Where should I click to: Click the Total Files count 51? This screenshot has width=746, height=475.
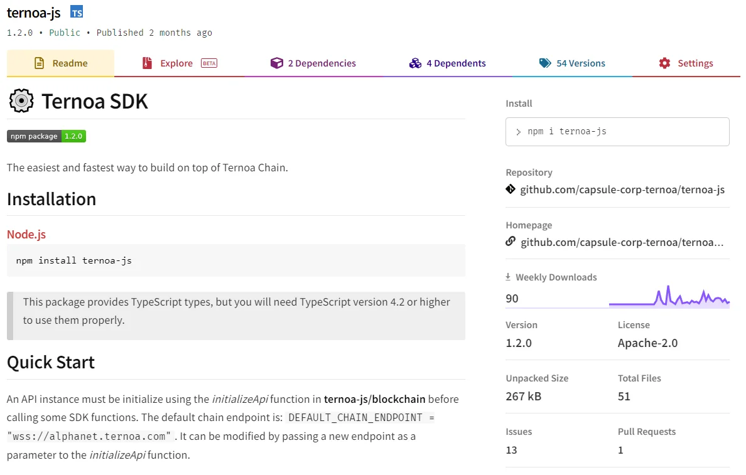[624, 397]
